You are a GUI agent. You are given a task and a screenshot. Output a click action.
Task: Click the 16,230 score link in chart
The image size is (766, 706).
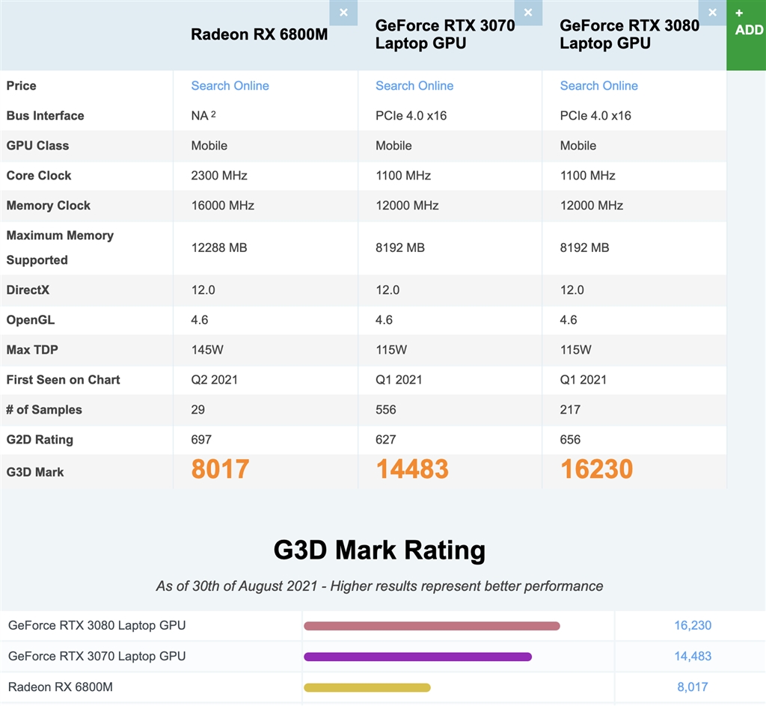click(x=692, y=625)
